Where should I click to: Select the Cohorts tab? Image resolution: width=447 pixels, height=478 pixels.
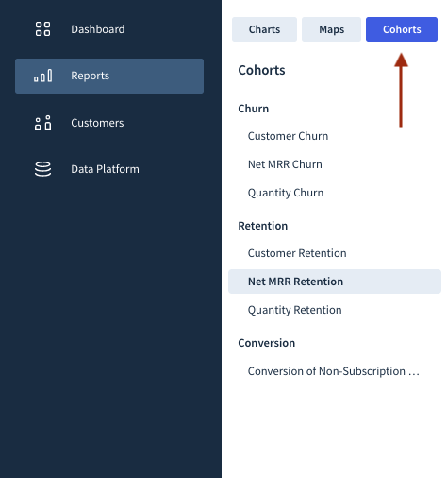[402, 29]
